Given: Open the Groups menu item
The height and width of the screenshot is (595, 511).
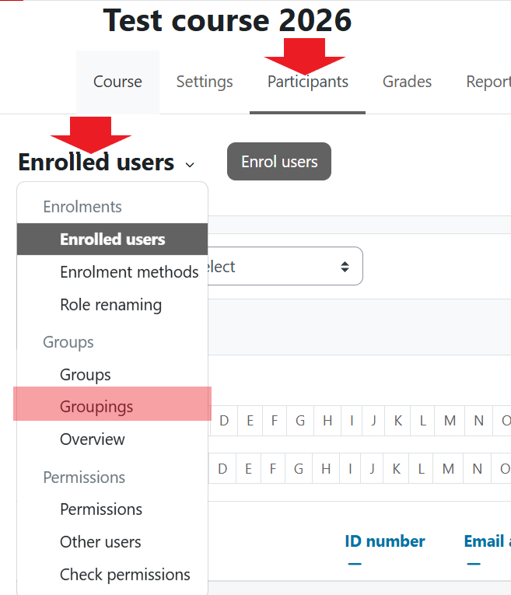Looking at the screenshot, I should tap(86, 375).
